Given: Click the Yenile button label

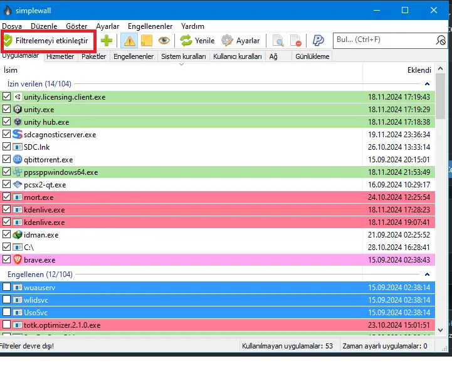Looking at the screenshot, I should (x=204, y=41).
